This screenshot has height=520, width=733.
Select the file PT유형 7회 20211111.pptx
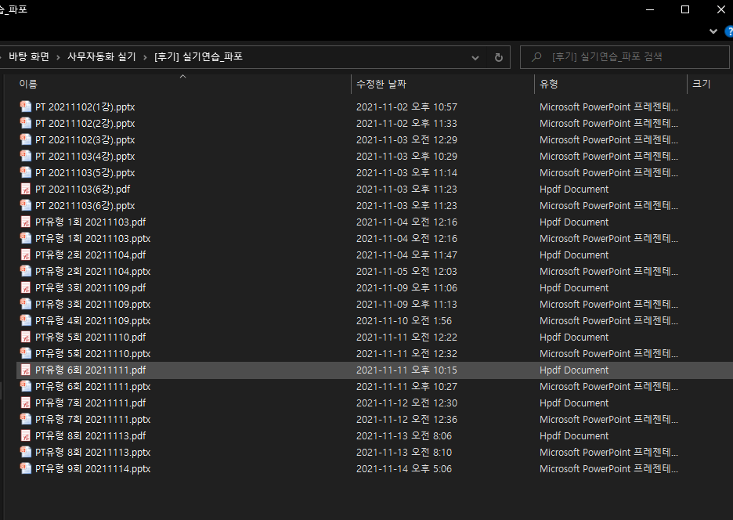pyautogui.click(x=92, y=420)
